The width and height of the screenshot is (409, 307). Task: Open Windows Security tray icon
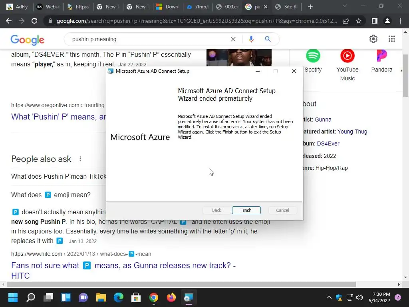(339, 297)
